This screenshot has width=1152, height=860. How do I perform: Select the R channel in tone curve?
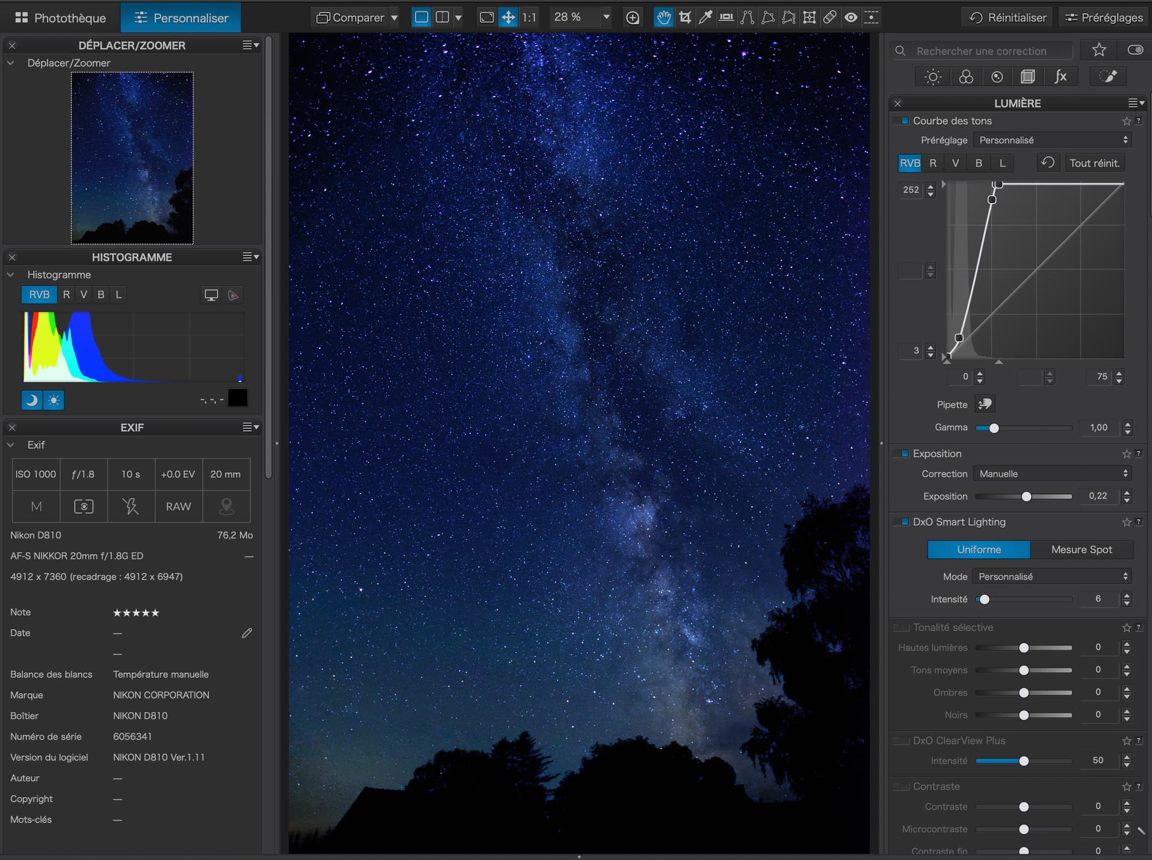(932, 163)
